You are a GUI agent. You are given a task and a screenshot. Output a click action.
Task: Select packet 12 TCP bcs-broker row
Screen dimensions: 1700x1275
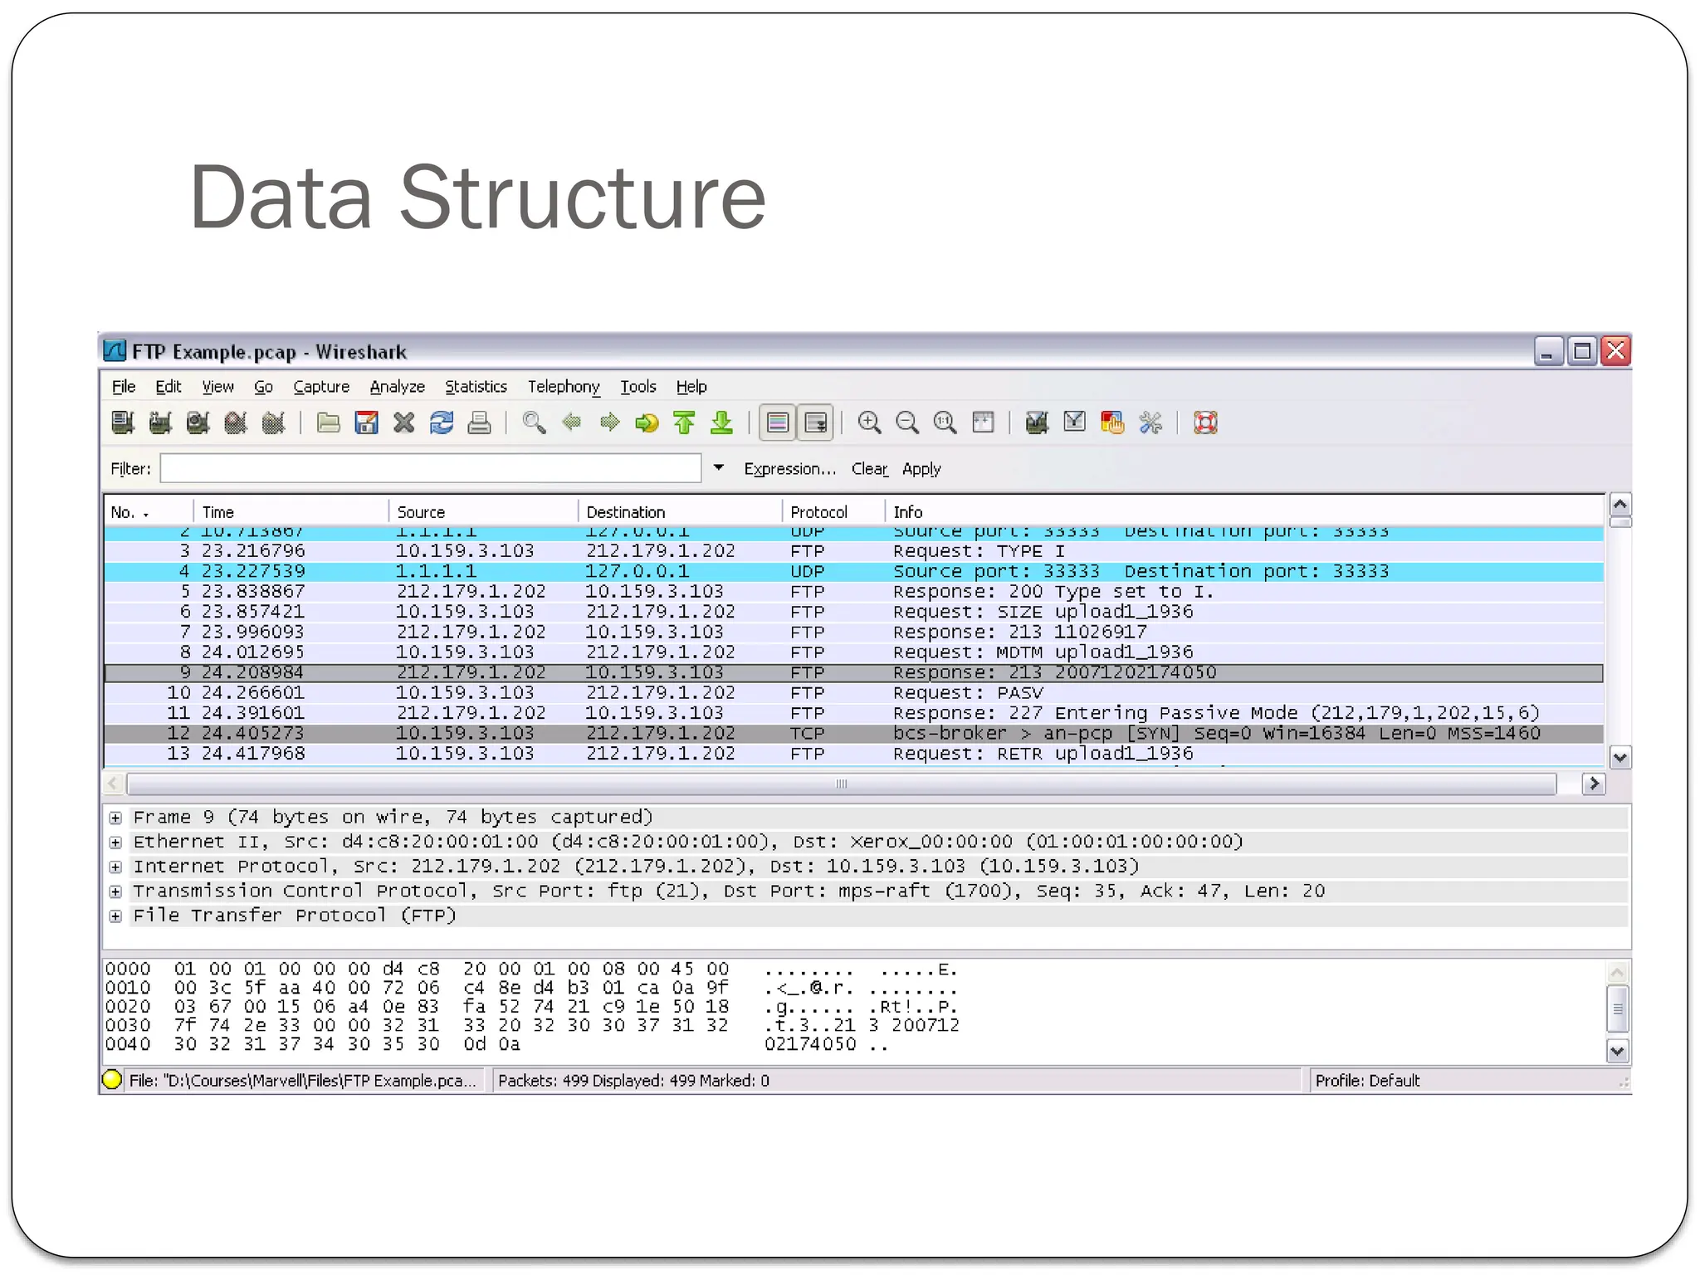(x=854, y=734)
